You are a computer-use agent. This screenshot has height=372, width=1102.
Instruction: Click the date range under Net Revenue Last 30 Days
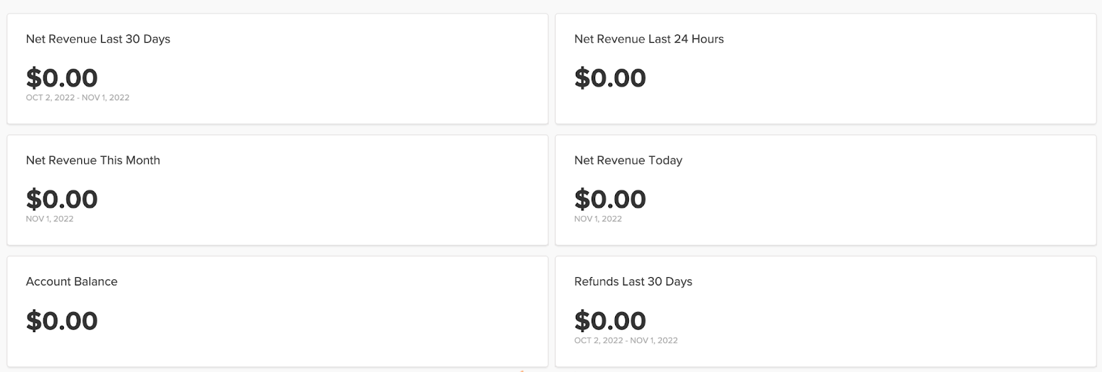click(x=78, y=98)
